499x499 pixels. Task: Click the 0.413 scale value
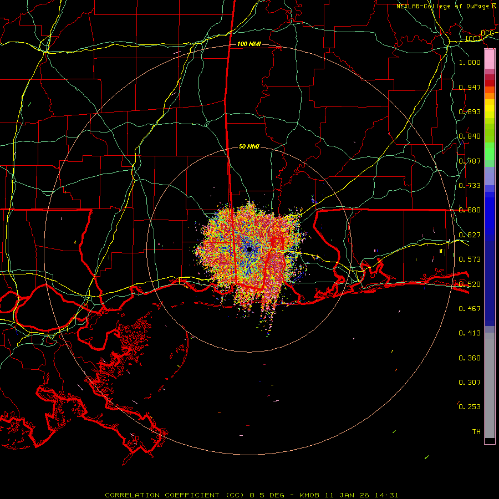(470, 333)
